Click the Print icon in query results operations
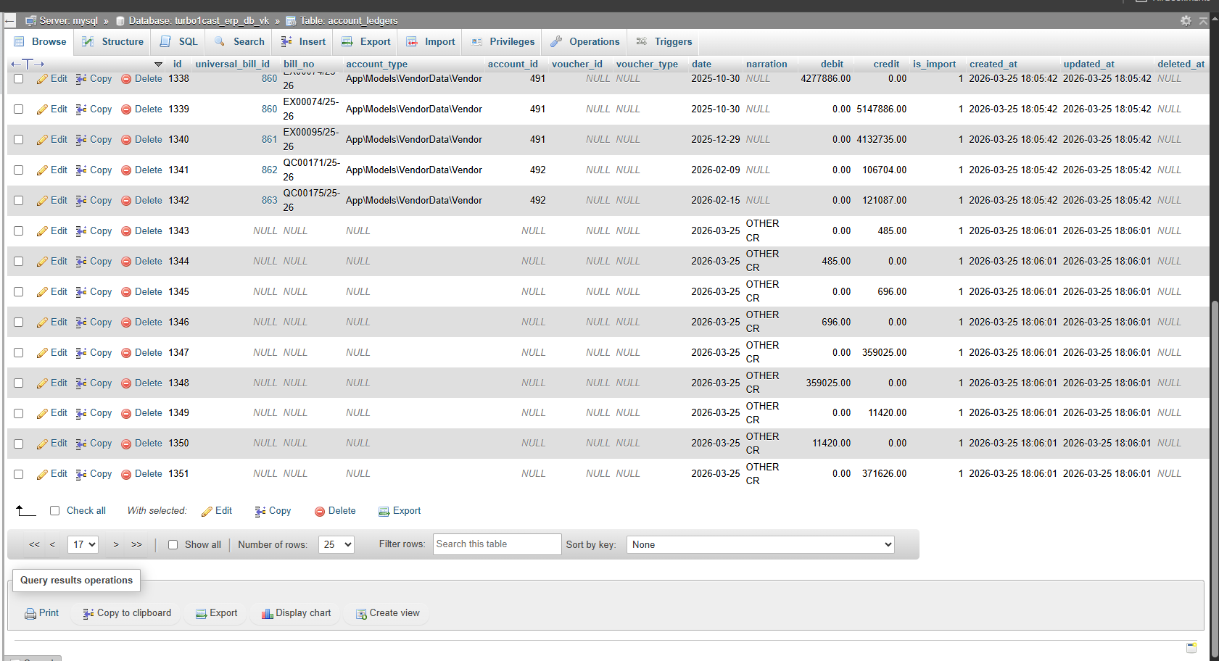The width and height of the screenshot is (1219, 661). coord(30,614)
